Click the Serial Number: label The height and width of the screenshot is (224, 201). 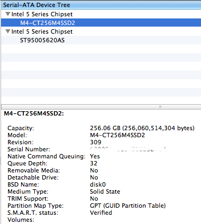tap(29, 149)
